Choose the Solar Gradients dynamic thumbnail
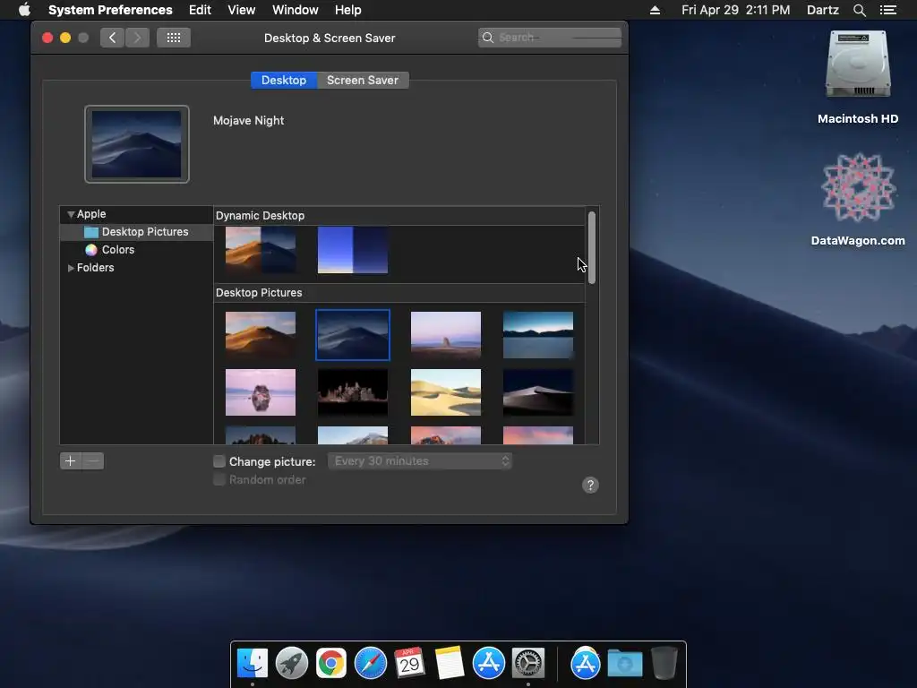917x688 pixels. point(353,250)
